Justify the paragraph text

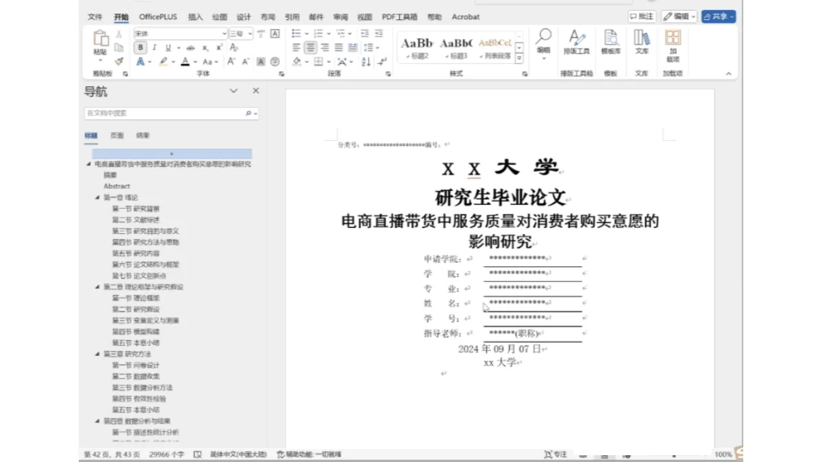338,48
